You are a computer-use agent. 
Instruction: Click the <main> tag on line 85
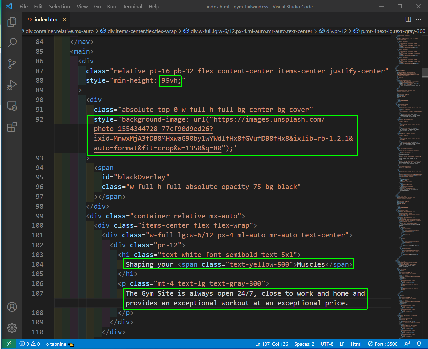[82, 51]
